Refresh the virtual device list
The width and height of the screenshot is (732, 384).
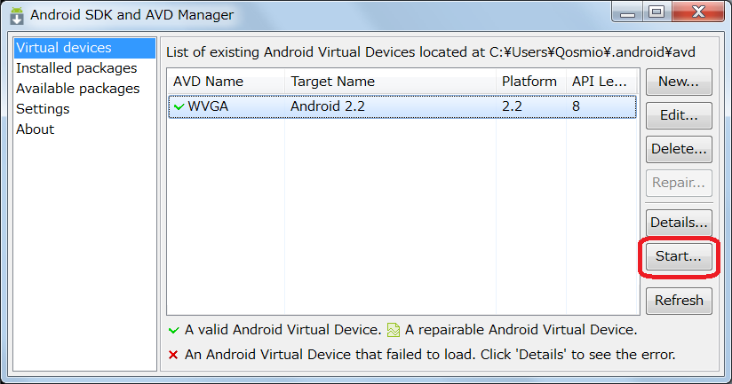(679, 301)
